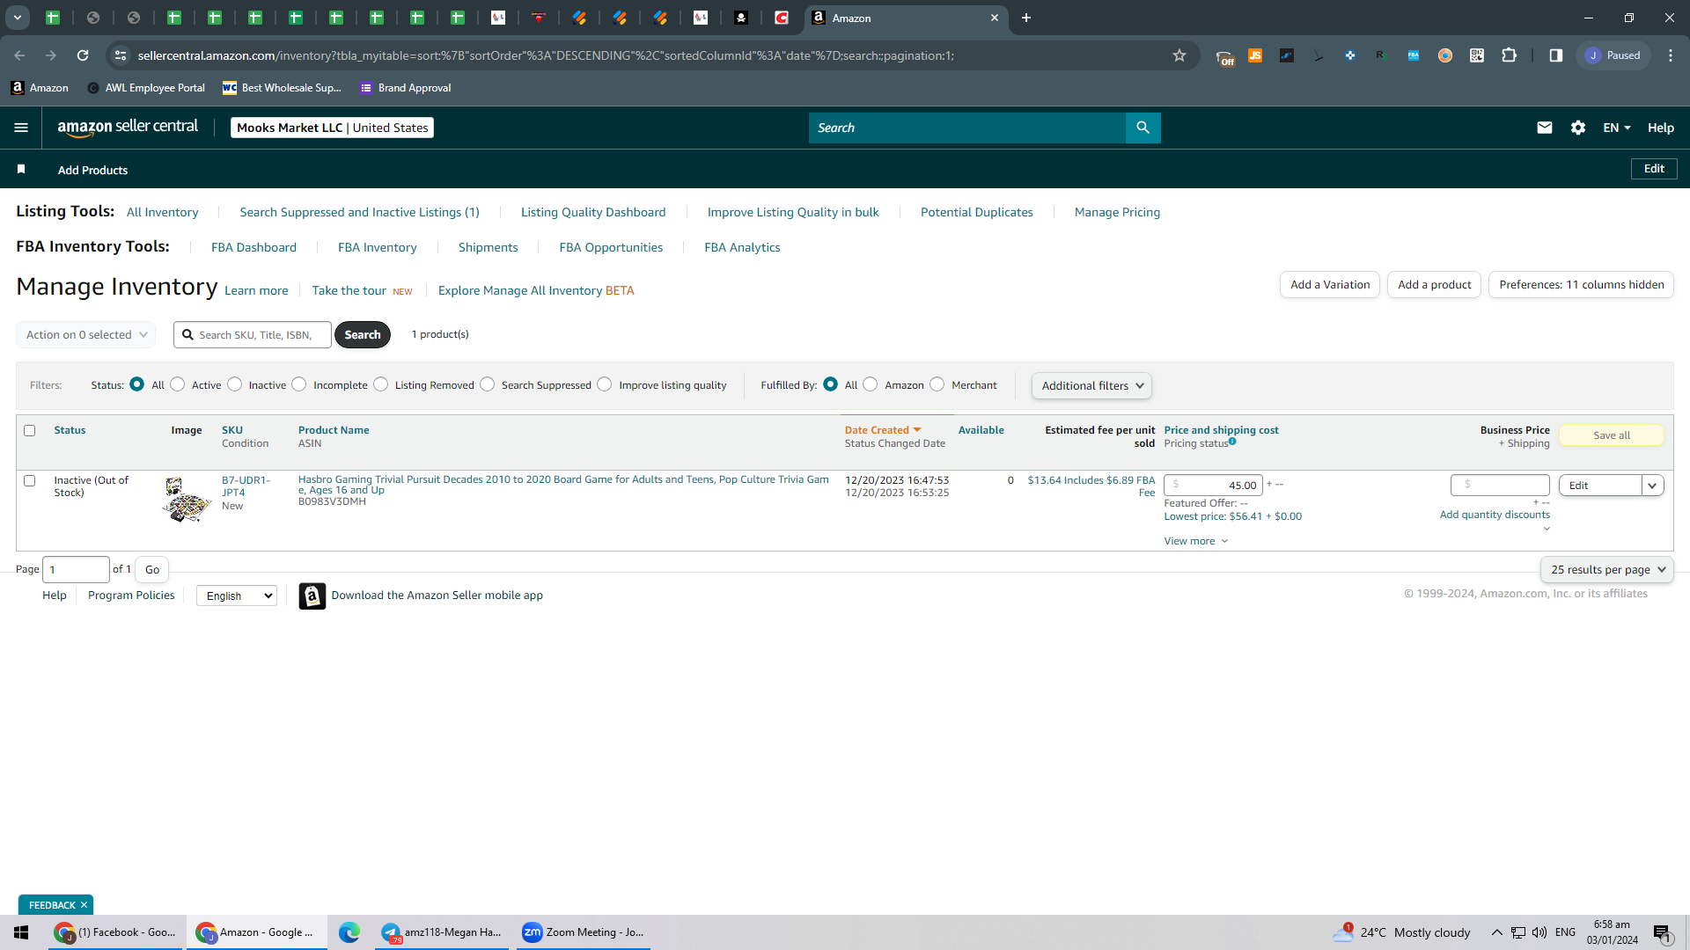Open Preferences: 11 columns hidden
This screenshot has width=1690, height=950.
[x=1581, y=284]
